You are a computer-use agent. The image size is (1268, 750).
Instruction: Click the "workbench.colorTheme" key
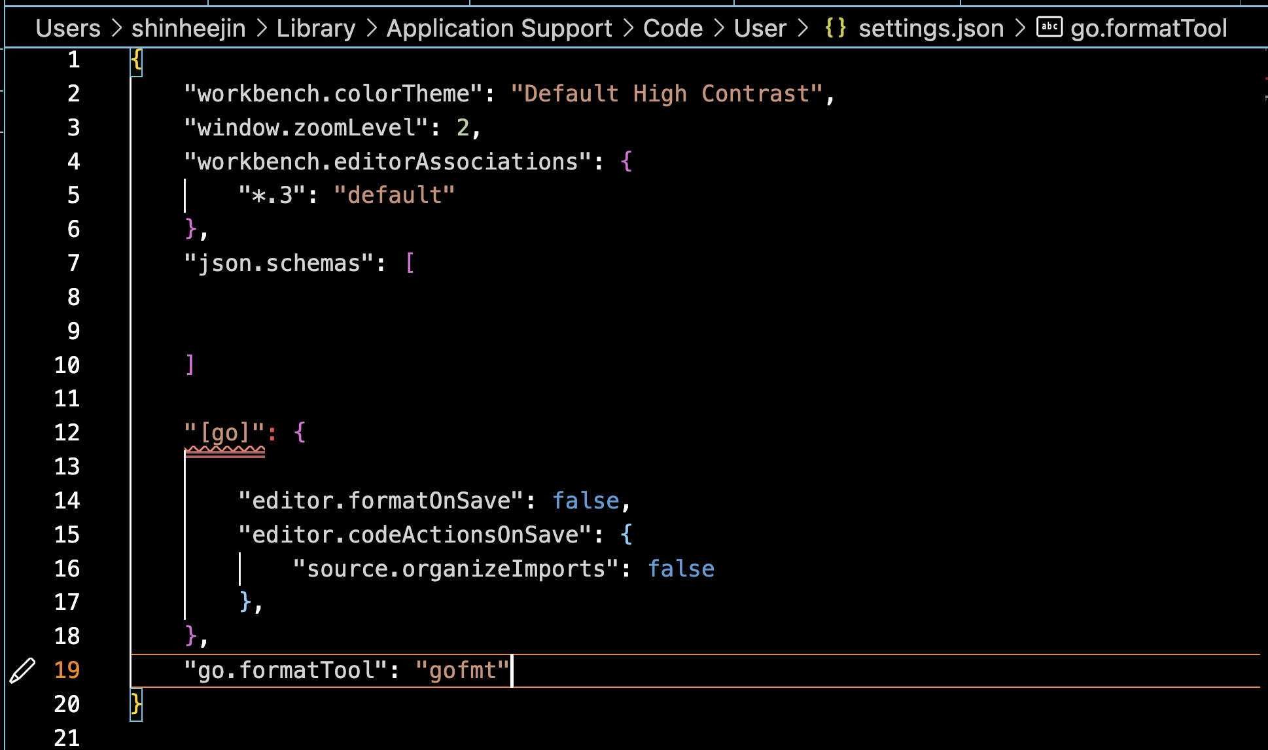pos(334,94)
